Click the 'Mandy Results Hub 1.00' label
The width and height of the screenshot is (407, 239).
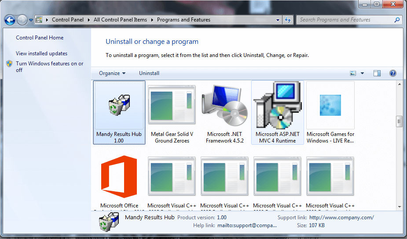(x=119, y=137)
